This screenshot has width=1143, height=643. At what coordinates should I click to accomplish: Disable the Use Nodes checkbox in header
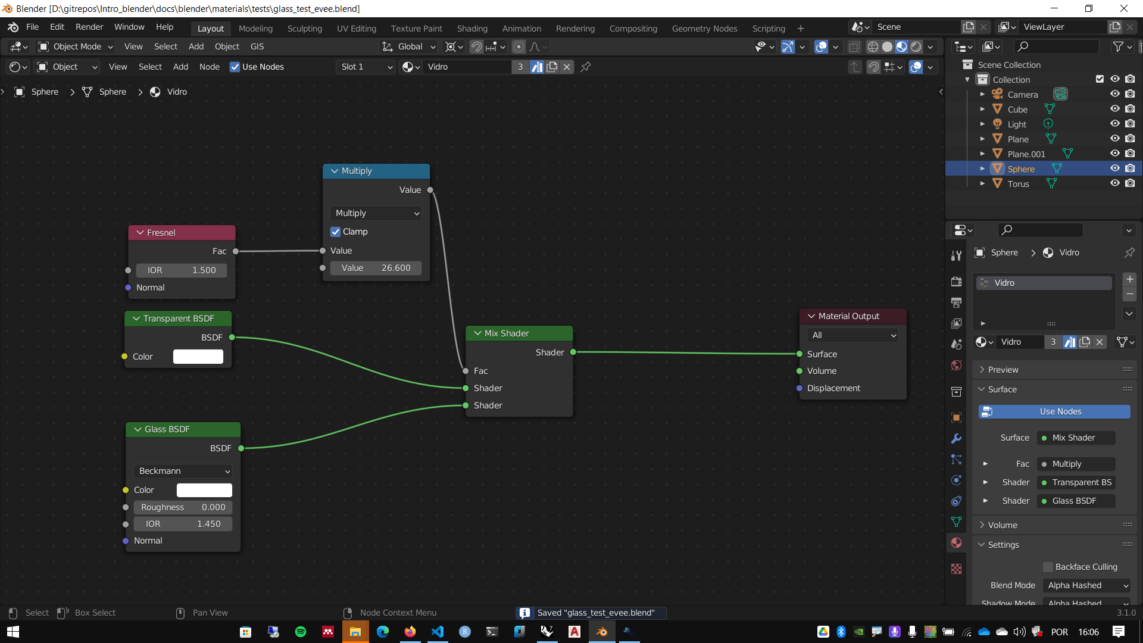click(235, 67)
